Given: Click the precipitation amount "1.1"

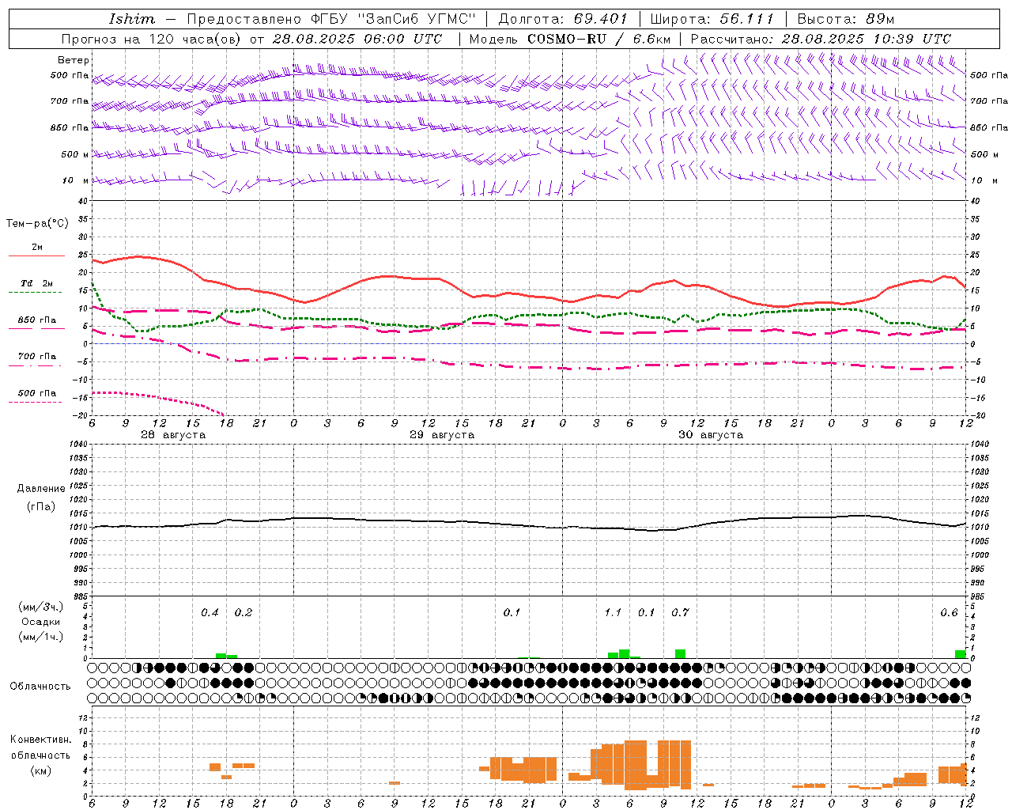Looking at the screenshot, I should coord(613,613).
